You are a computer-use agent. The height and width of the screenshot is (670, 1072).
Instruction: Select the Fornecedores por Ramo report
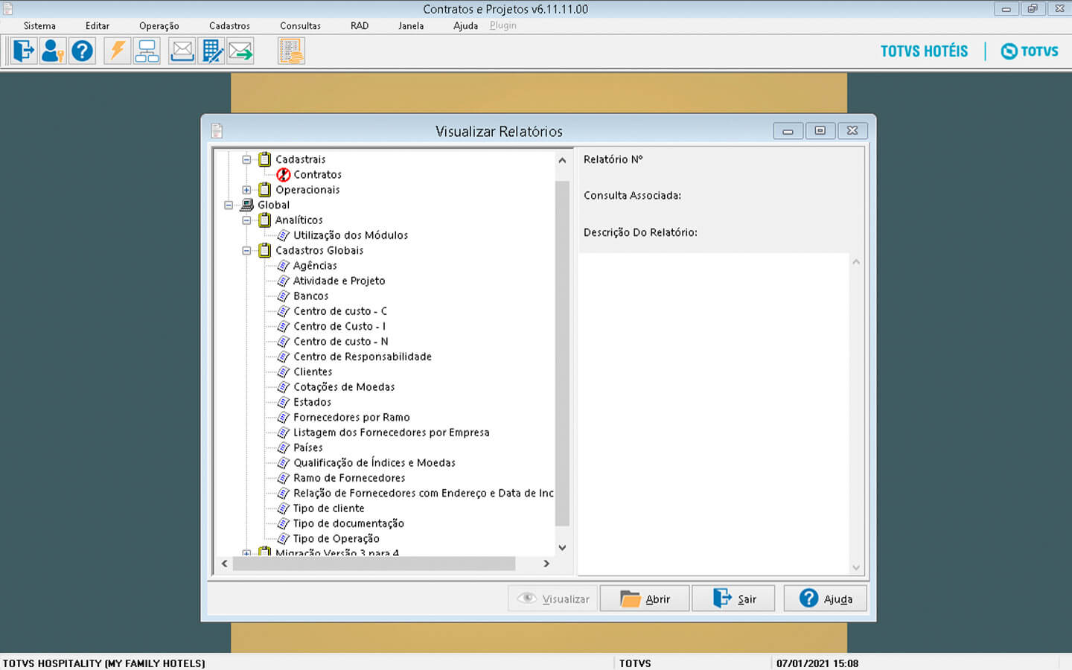coord(351,418)
